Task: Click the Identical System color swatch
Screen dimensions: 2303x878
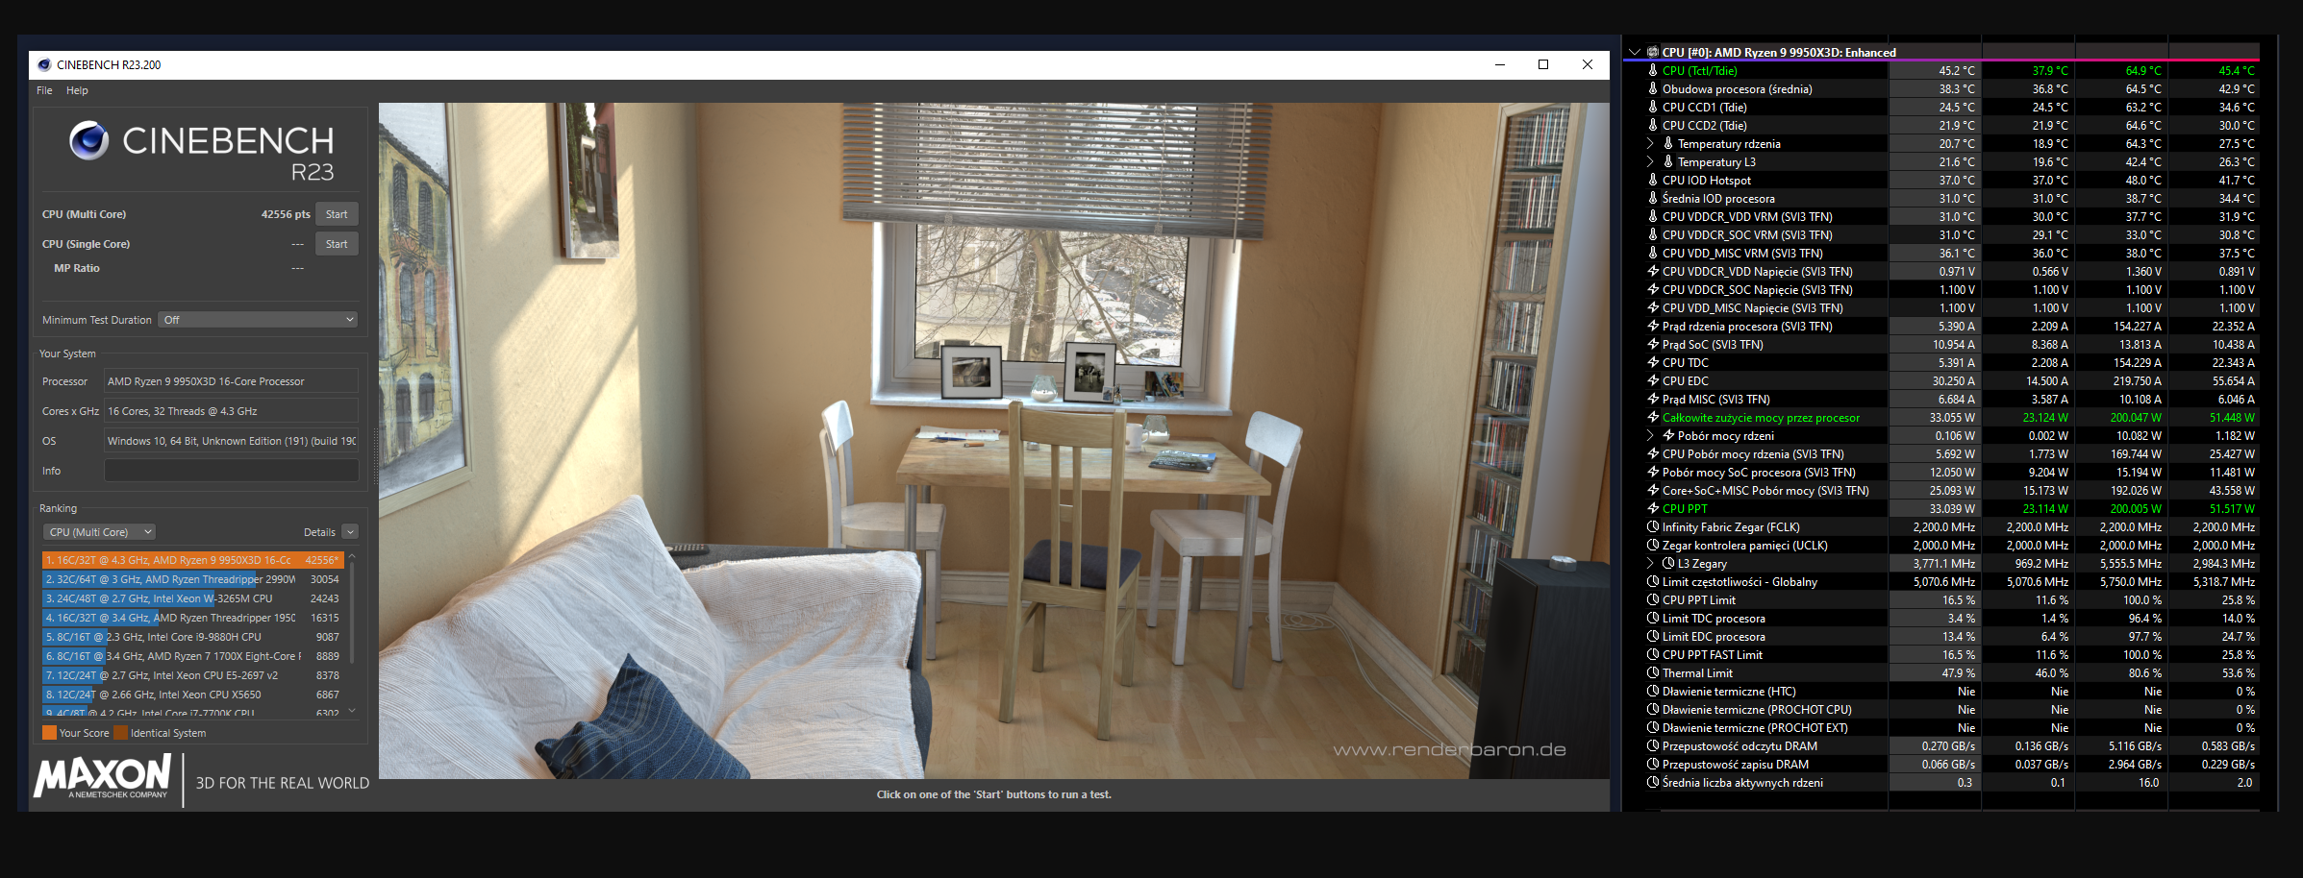Action: pos(120,733)
